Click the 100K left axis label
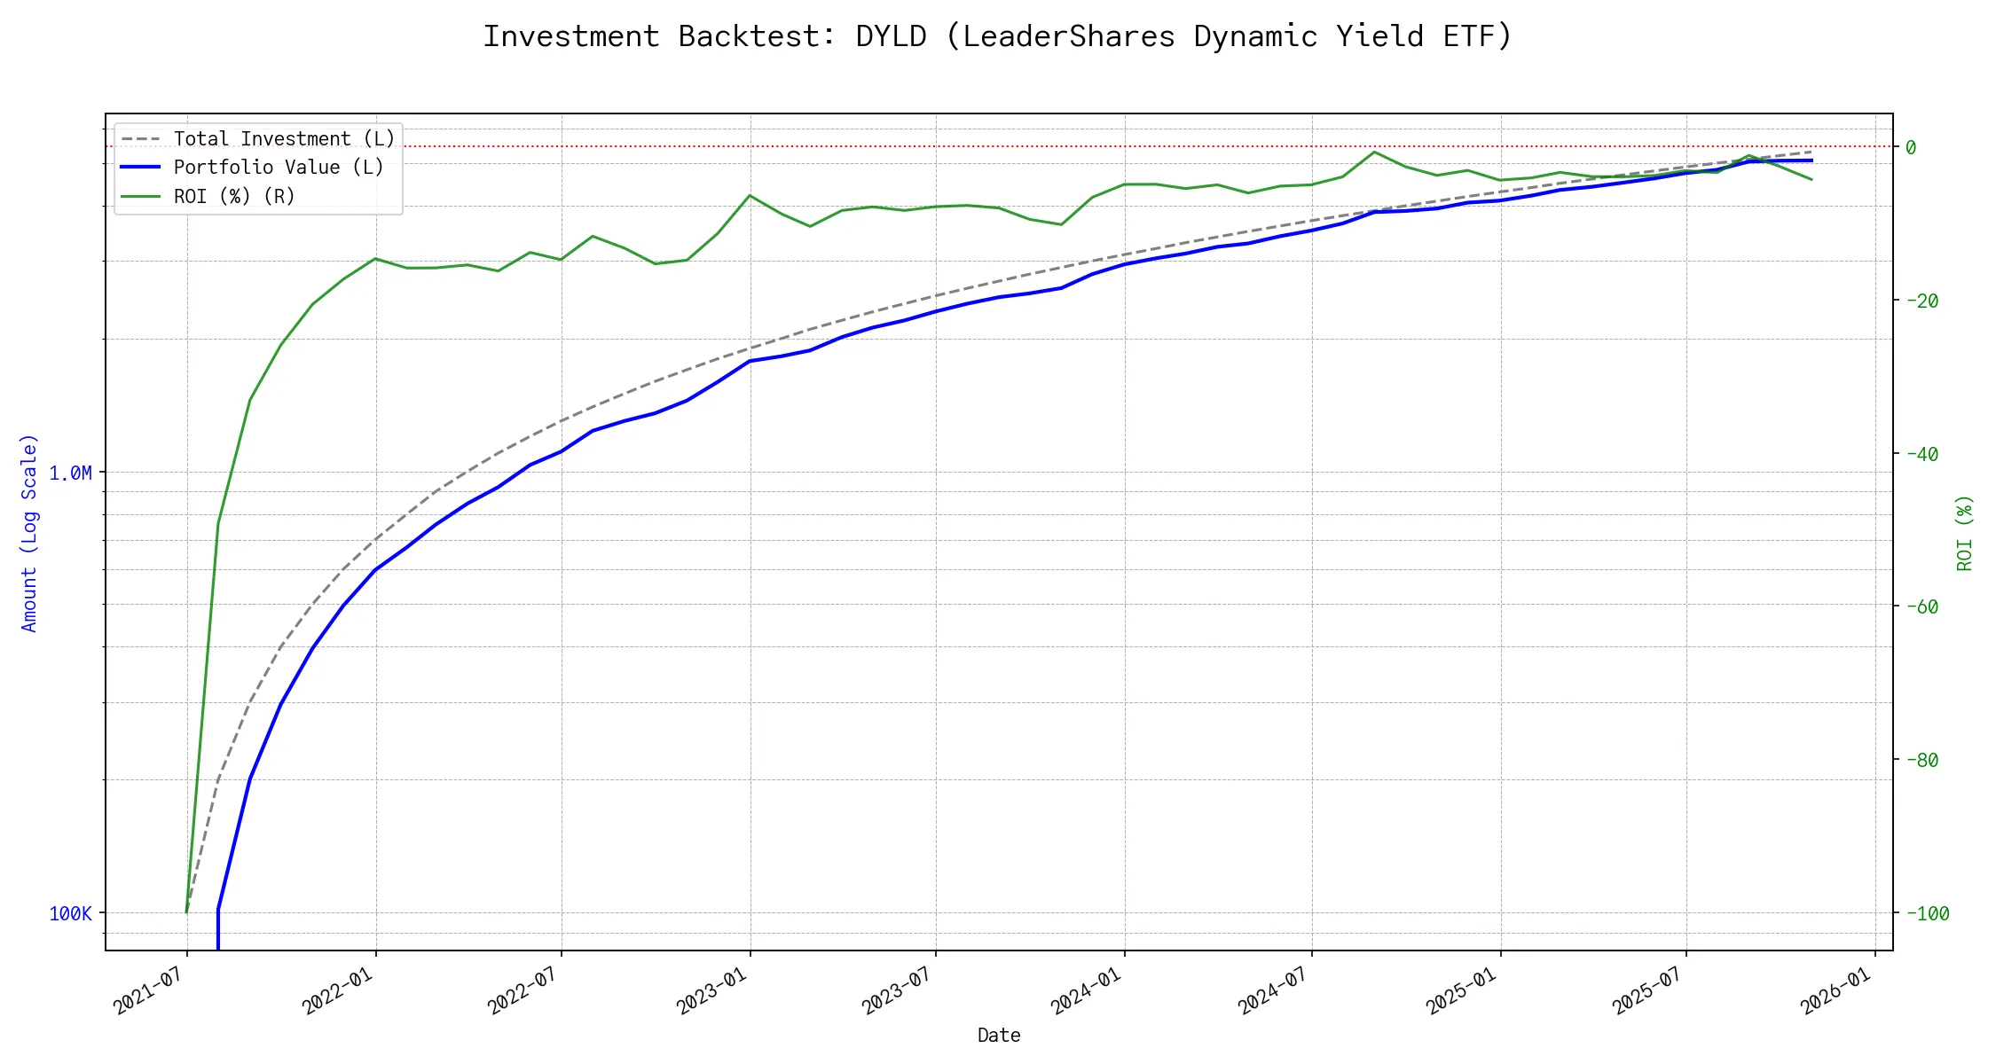Image resolution: width=1996 pixels, height=1064 pixels. [70, 913]
